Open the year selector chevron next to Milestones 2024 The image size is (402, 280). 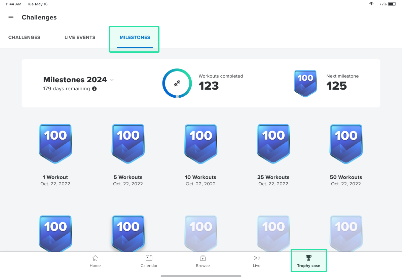(x=112, y=80)
